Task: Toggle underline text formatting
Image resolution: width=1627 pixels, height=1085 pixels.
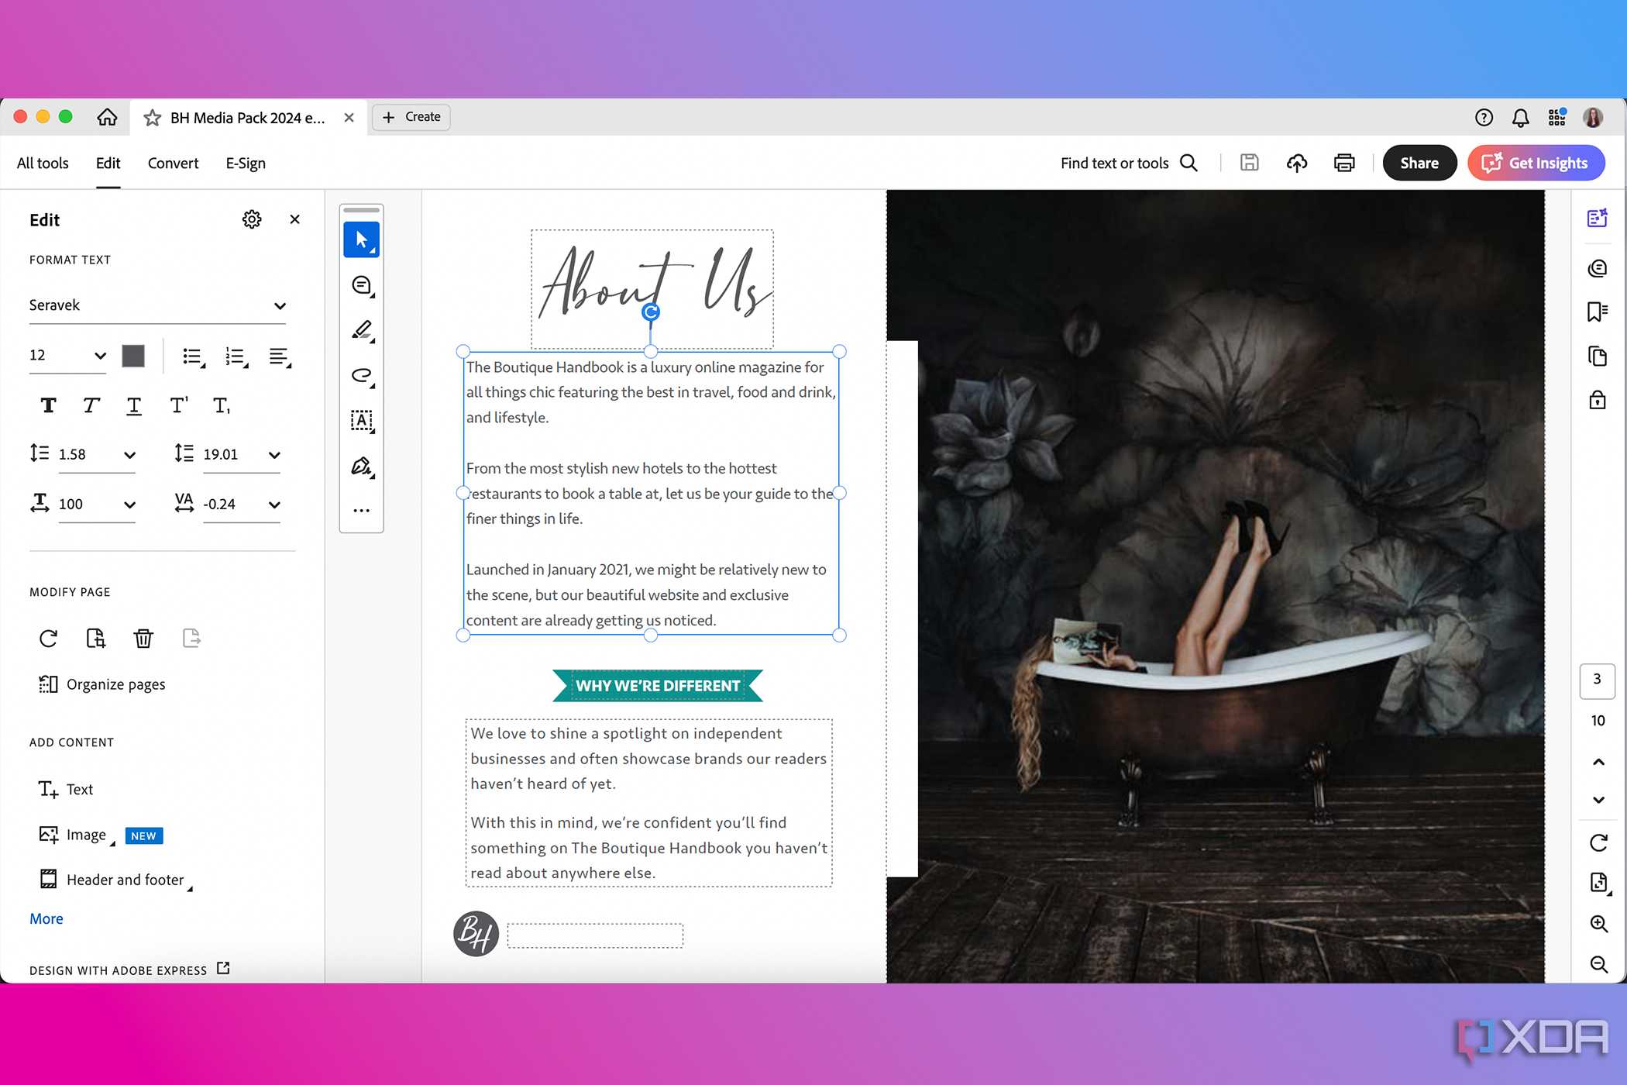Action: [134, 405]
